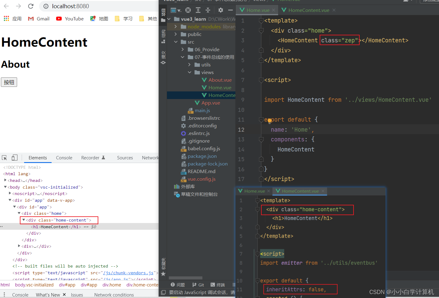
Task: Expand the utils folder
Action: (x=189, y=65)
